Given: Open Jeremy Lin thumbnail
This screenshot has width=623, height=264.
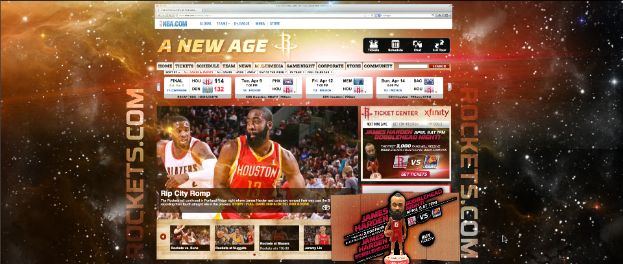Looking at the screenshot, I should click(317, 238).
